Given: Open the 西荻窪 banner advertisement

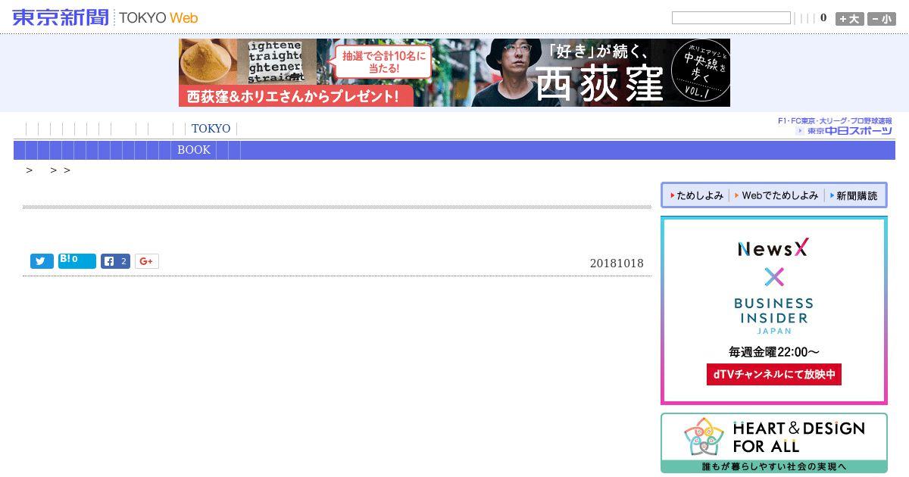Looking at the screenshot, I should coord(454,73).
